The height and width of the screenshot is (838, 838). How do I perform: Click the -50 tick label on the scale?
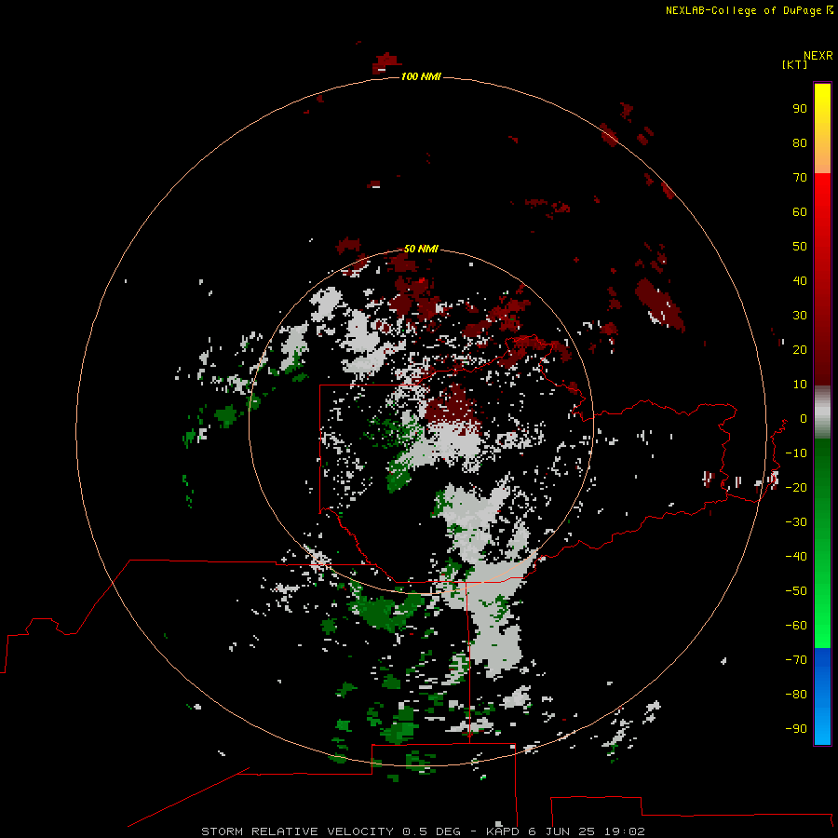pyautogui.click(x=796, y=591)
